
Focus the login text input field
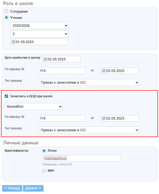(x=81, y=158)
